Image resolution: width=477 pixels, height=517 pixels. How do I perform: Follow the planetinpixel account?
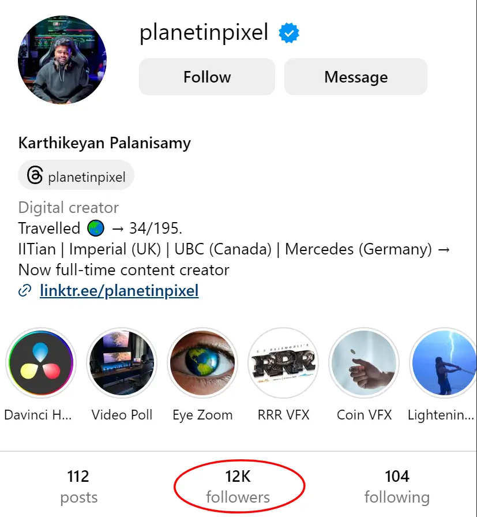[x=207, y=77]
